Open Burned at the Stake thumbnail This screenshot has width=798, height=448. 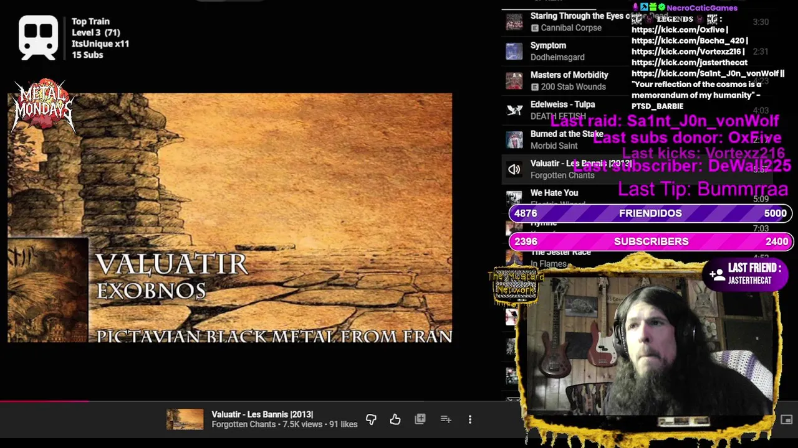tap(514, 140)
